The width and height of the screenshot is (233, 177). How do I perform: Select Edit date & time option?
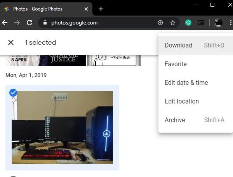(196, 82)
